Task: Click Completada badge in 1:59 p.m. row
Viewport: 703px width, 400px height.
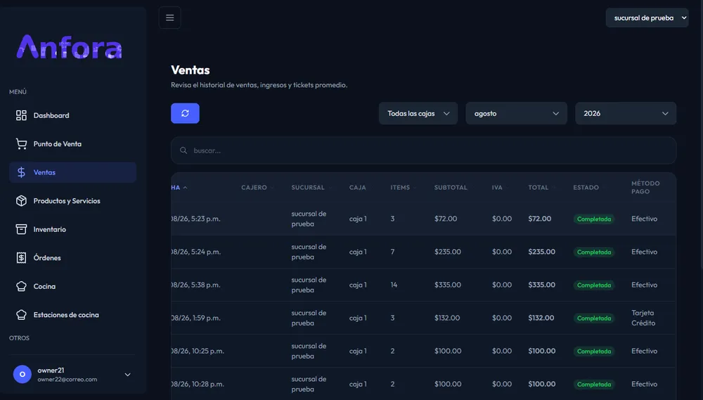Action: [x=593, y=318]
